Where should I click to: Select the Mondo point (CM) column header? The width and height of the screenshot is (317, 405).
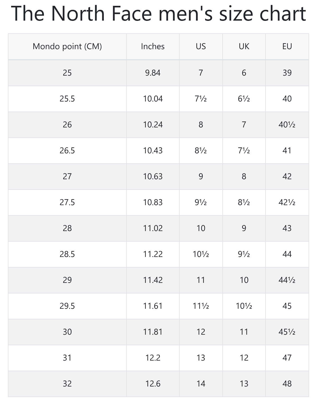[x=67, y=47]
